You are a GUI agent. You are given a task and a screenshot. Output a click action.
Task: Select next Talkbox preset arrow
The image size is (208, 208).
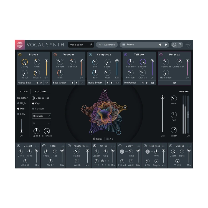147,83
